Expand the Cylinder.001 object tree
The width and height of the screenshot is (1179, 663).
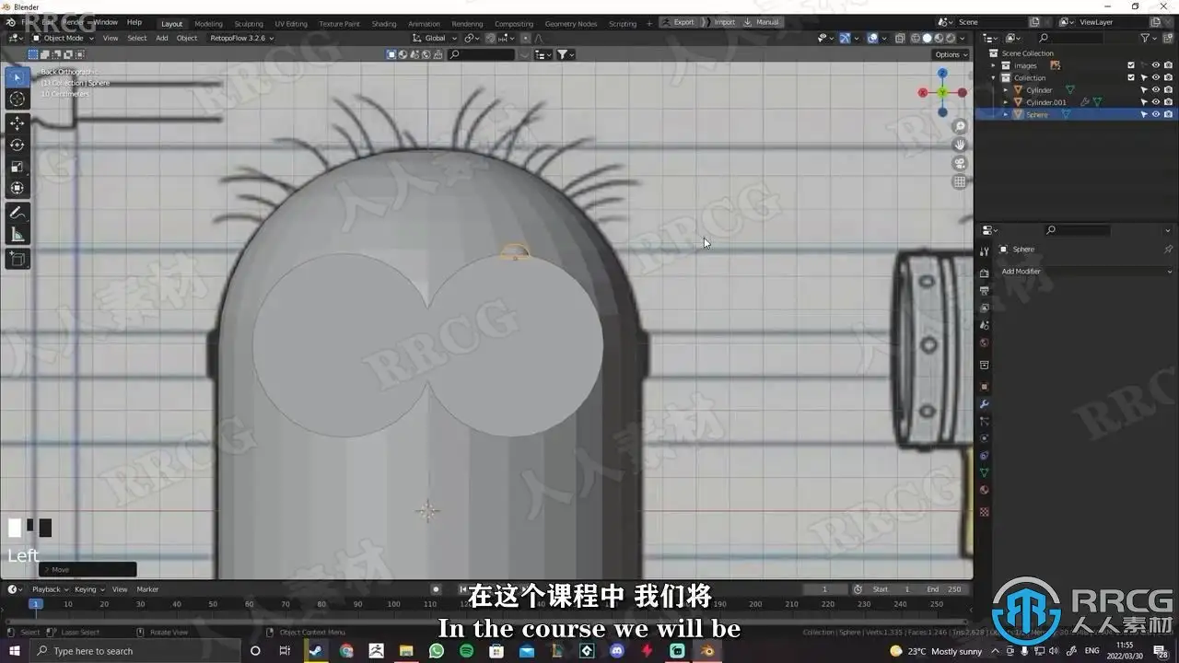click(x=1006, y=102)
